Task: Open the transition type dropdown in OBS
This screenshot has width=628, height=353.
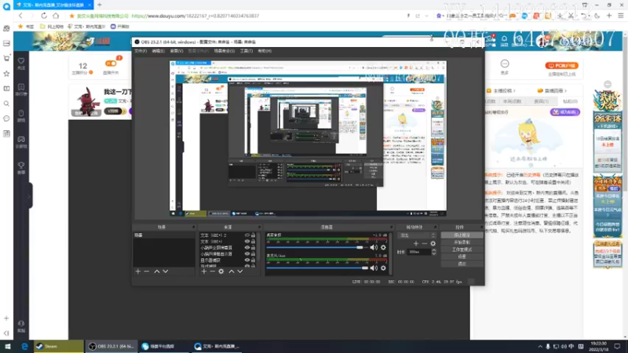Action: [x=416, y=235]
